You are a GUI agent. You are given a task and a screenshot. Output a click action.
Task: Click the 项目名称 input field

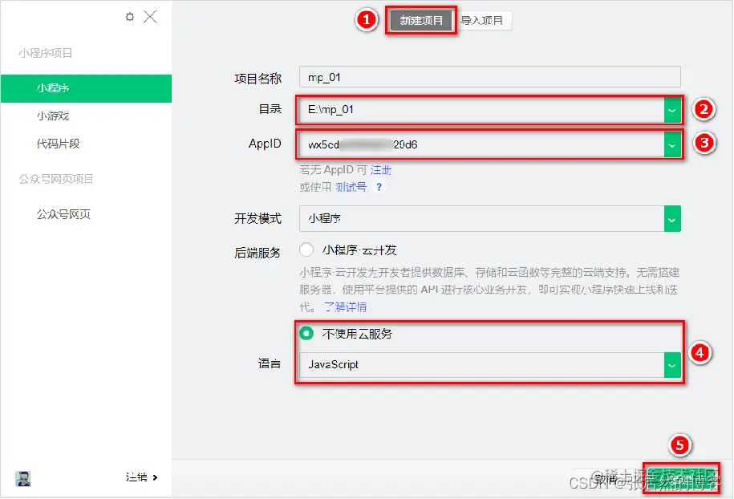[489, 77]
